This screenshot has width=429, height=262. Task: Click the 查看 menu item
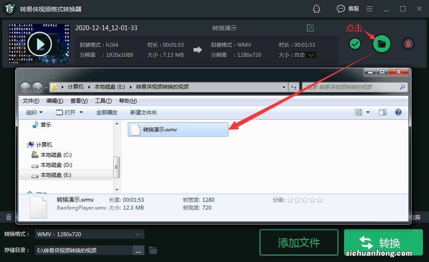point(78,100)
